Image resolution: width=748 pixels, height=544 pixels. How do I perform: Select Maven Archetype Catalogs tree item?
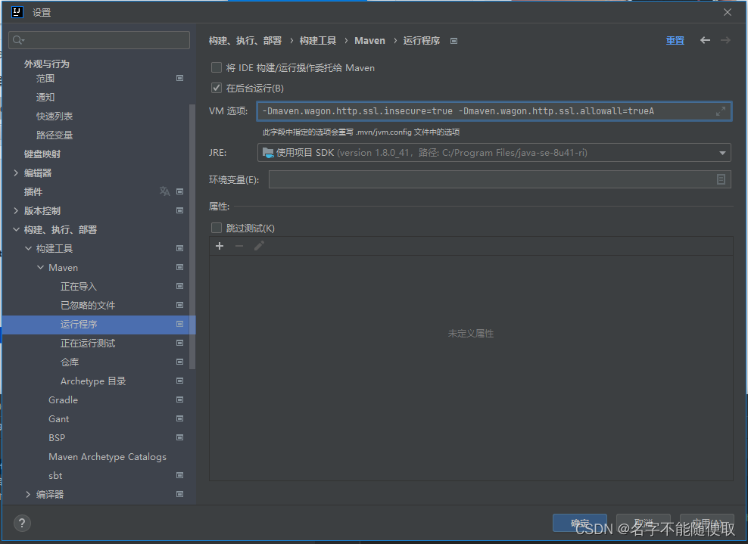pos(108,457)
